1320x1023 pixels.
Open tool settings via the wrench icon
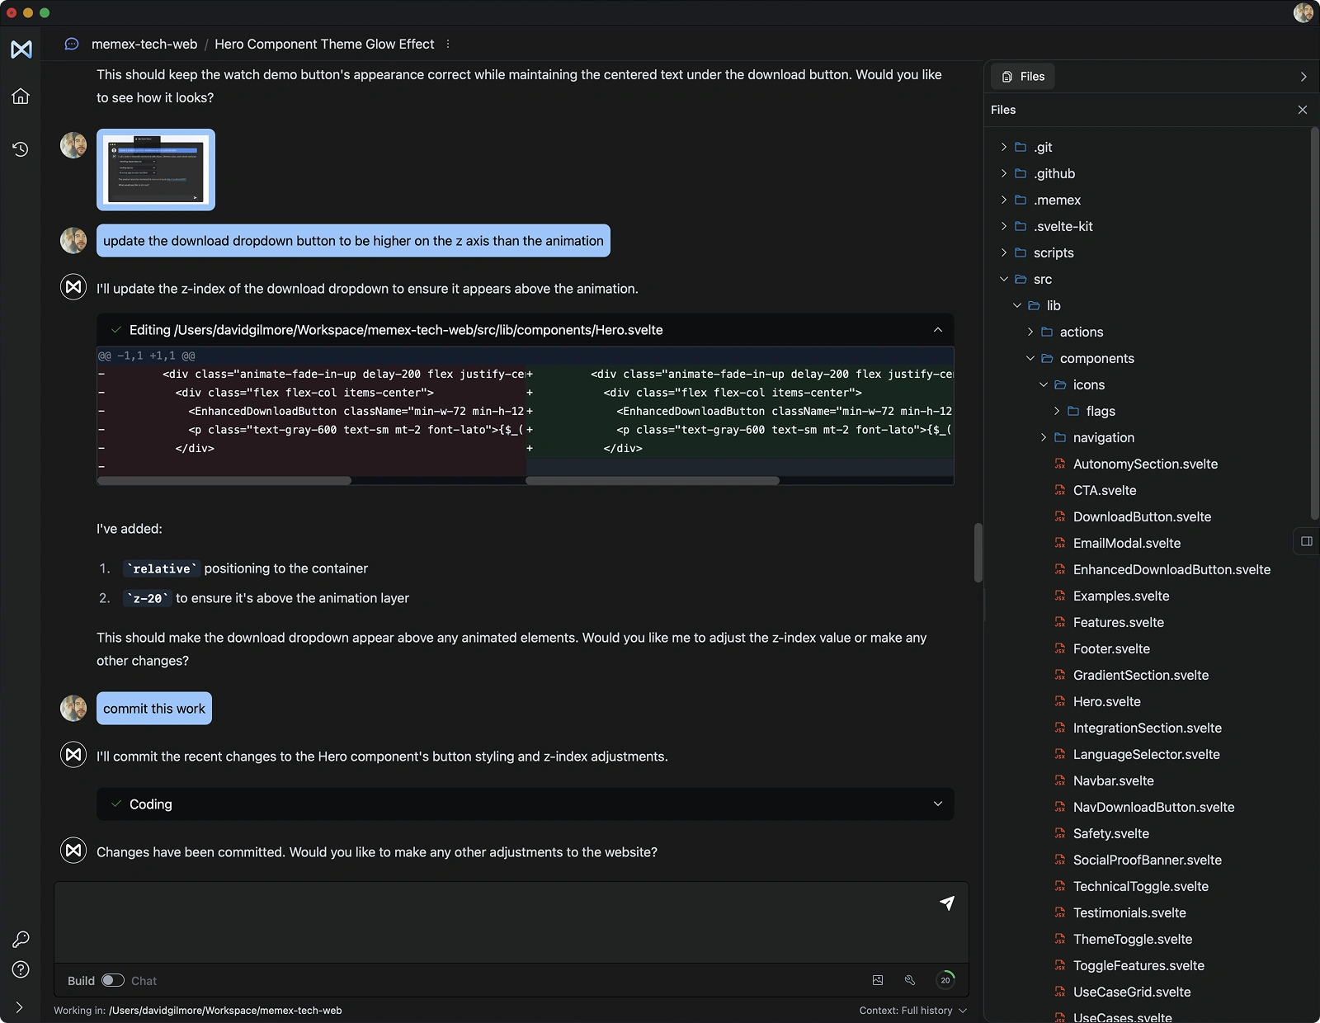coord(910,980)
